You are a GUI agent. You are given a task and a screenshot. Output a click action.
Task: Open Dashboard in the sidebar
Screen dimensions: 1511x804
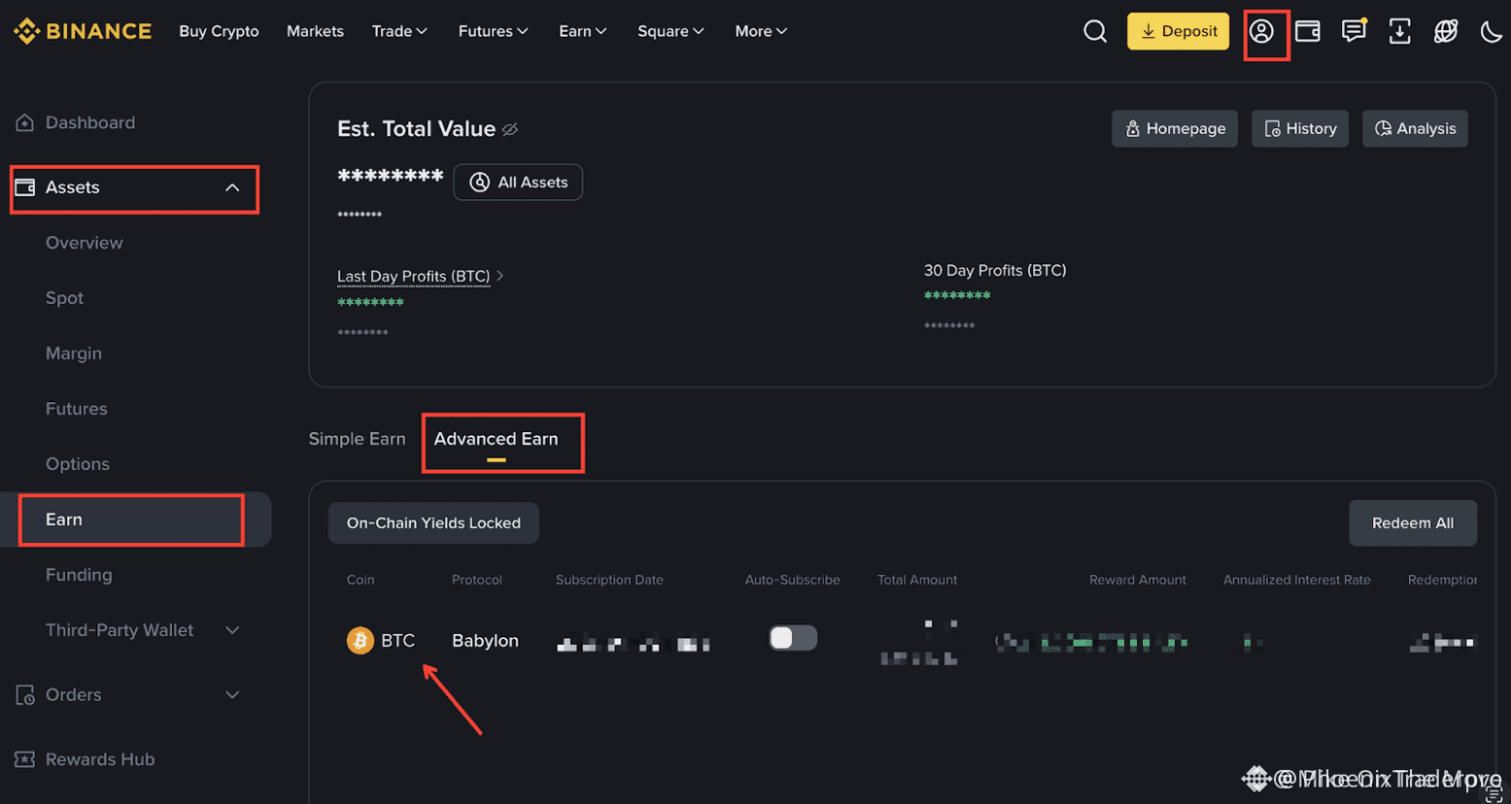coord(90,122)
